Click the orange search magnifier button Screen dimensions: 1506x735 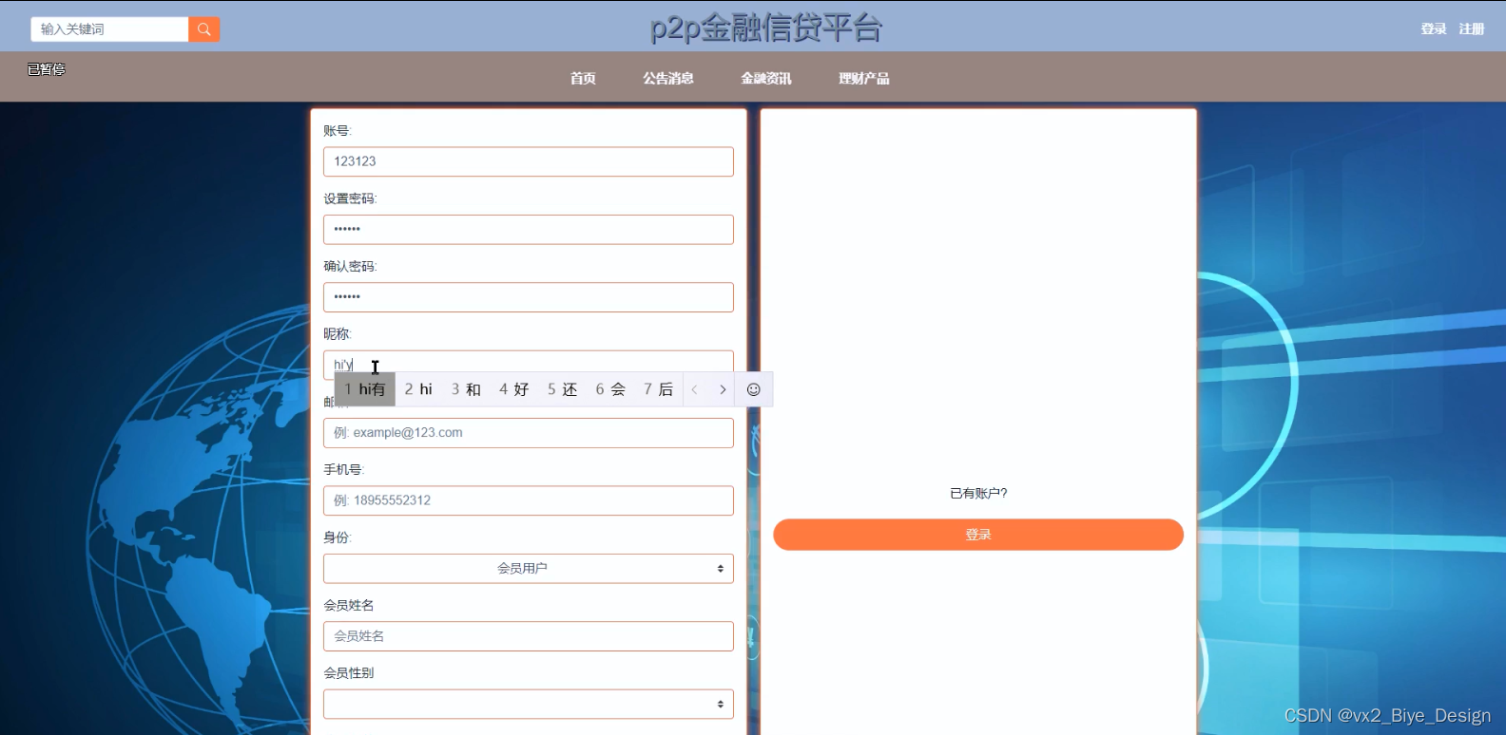(x=204, y=29)
